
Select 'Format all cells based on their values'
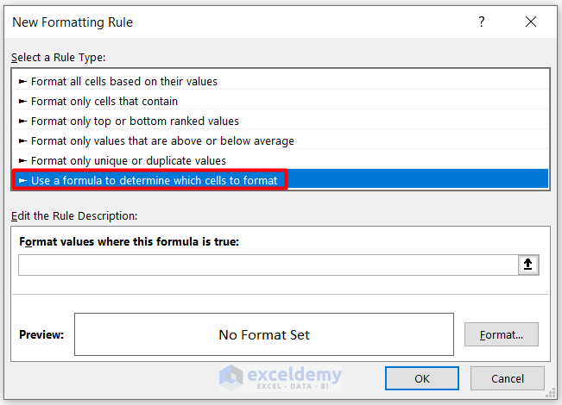tap(123, 82)
